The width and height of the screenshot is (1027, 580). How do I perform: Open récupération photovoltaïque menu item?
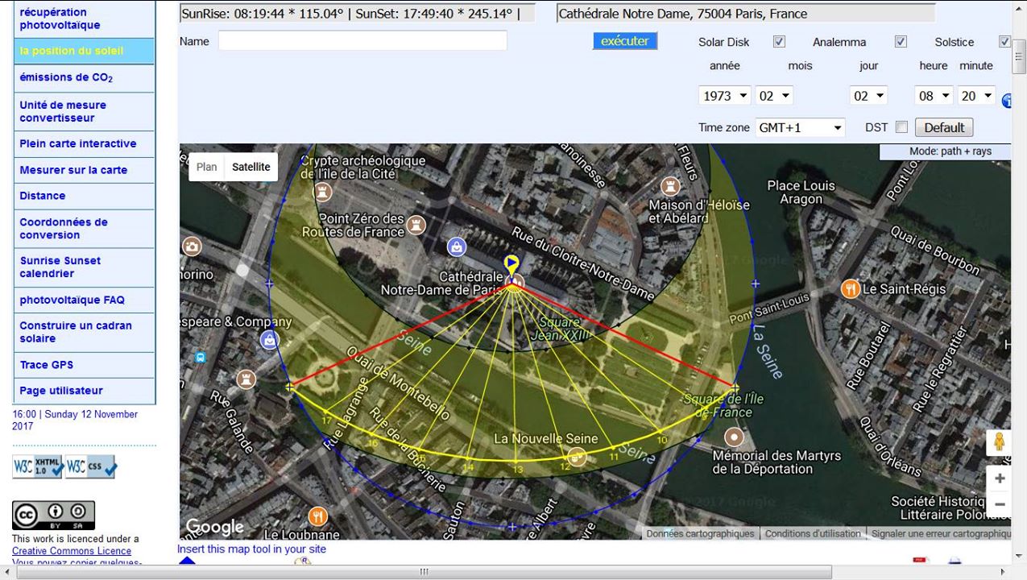tap(84, 19)
